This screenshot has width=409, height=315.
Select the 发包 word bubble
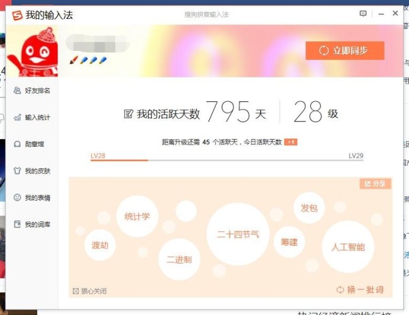[309, 208]
